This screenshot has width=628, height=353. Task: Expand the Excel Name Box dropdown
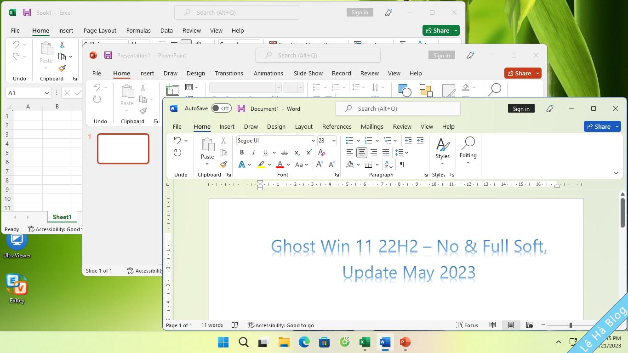pos(46,93)
